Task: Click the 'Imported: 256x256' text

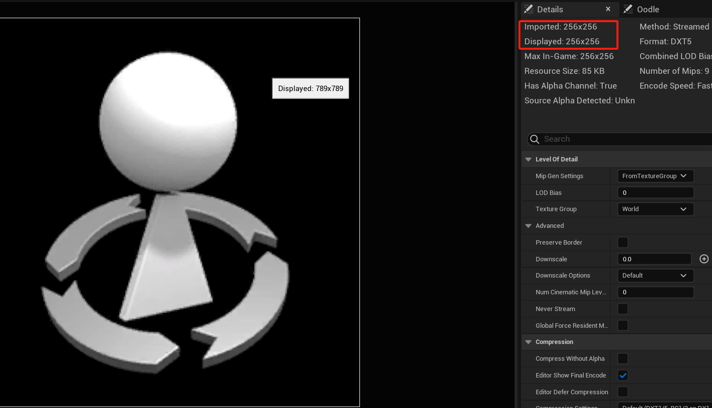Action: pyautogui.click(x=561, y=27)
